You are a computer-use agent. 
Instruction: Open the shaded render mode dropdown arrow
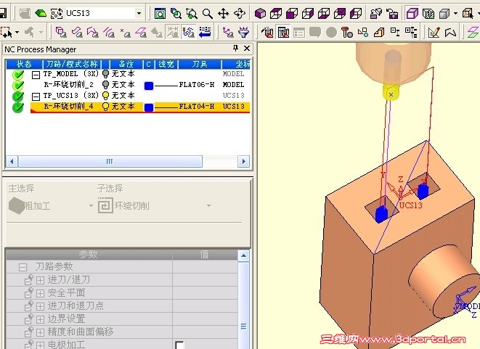click(x=455, y=14)
